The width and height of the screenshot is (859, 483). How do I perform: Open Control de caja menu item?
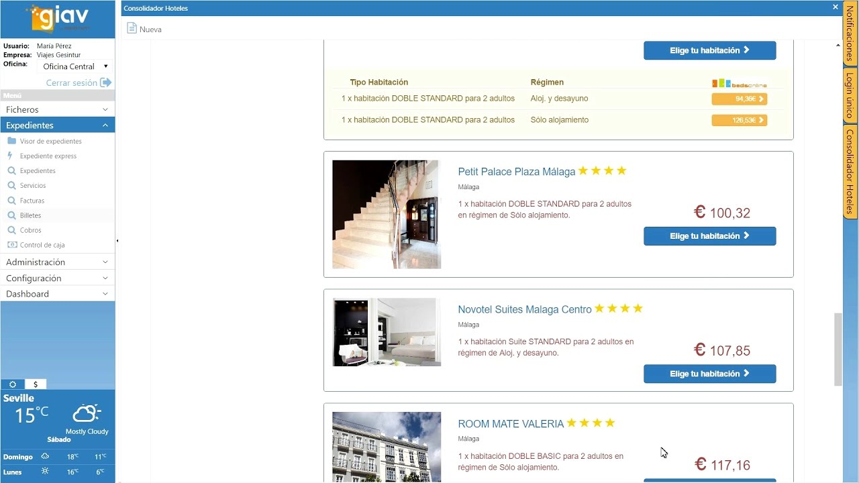click(x=42, y=246)
